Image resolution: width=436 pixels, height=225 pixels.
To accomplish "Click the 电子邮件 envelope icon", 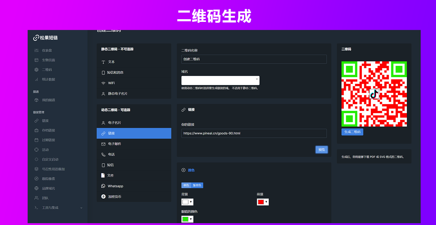I will coord(103,144).
